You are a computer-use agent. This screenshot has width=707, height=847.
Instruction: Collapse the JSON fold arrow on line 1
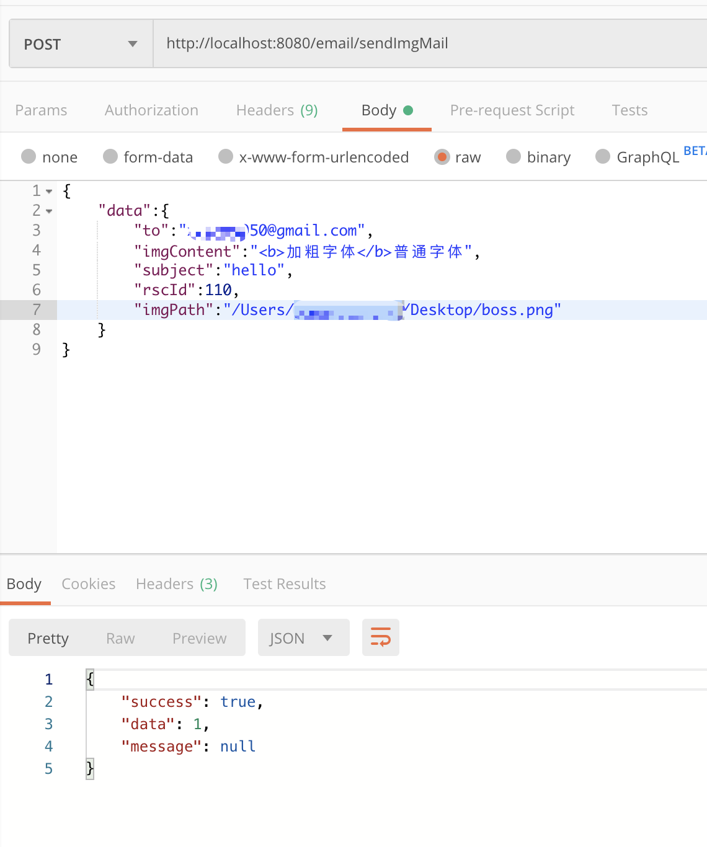[49, 192]
